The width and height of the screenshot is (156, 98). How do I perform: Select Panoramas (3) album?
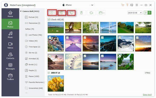(32, 23)
